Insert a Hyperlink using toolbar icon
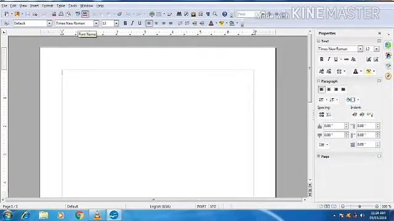394x221 pixels. click(x=152, y=14)
